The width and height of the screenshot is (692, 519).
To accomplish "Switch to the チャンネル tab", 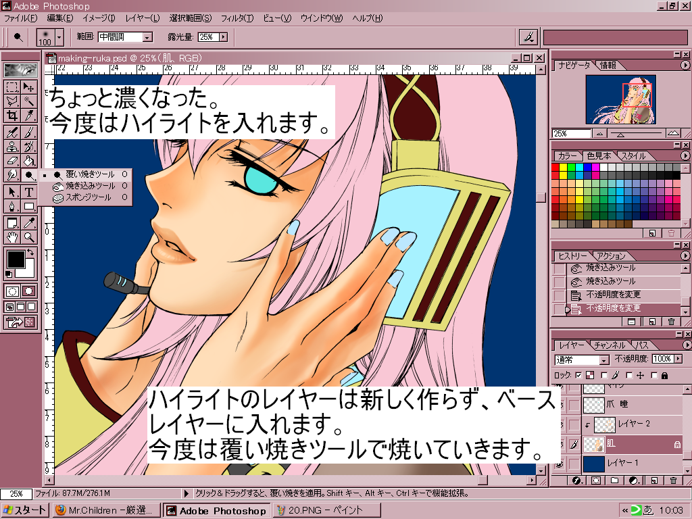I will pos(612,345).
